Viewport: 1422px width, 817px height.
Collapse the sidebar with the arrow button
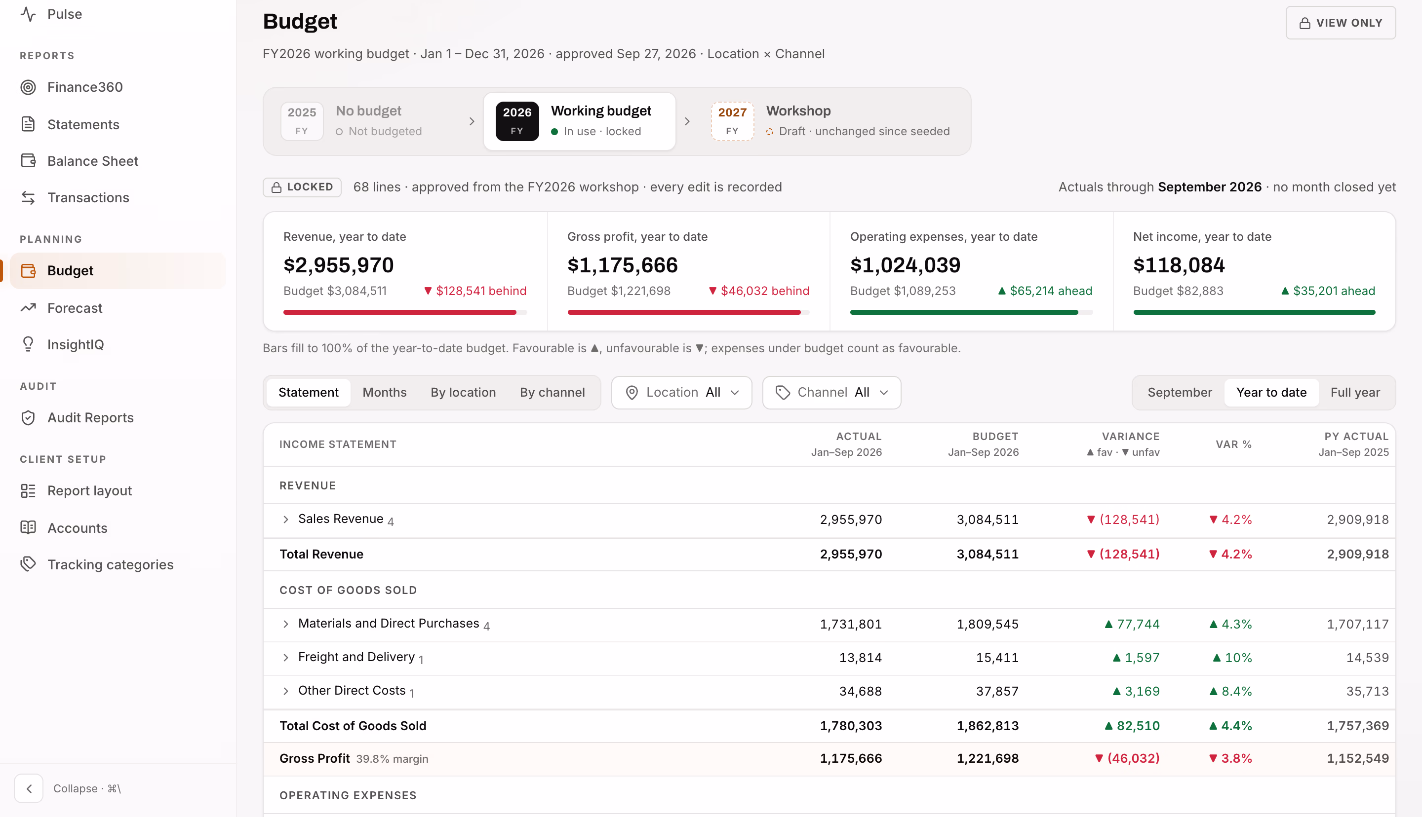pos(29,788)
